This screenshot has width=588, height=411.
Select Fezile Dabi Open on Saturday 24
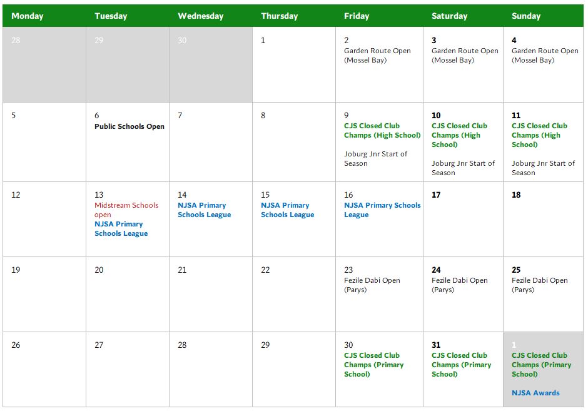point(459,285)
